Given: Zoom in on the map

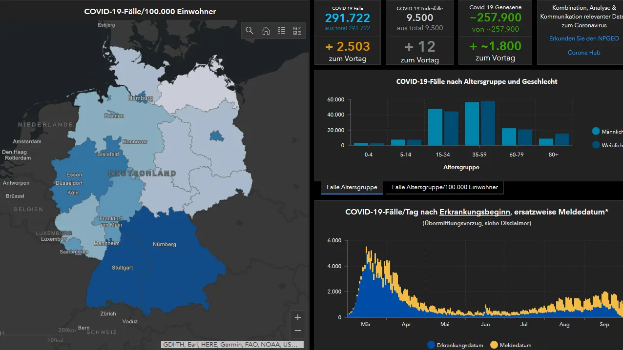Looking at the screenshot, I should tap(298, 317).
